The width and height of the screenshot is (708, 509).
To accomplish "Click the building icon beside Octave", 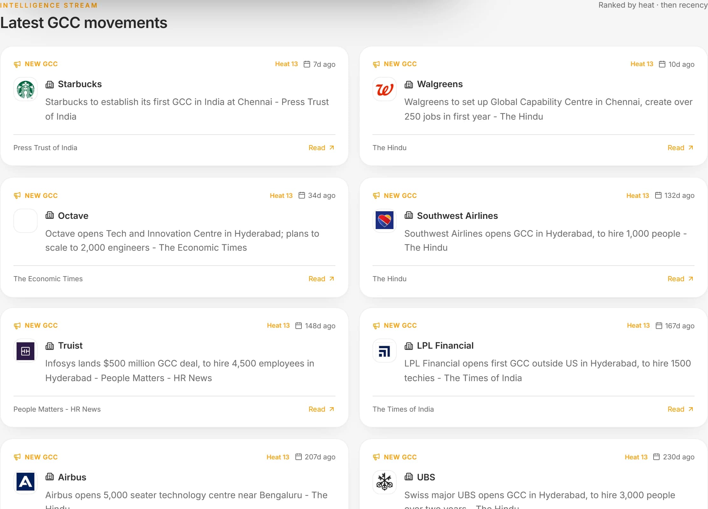I will (50, 215).
